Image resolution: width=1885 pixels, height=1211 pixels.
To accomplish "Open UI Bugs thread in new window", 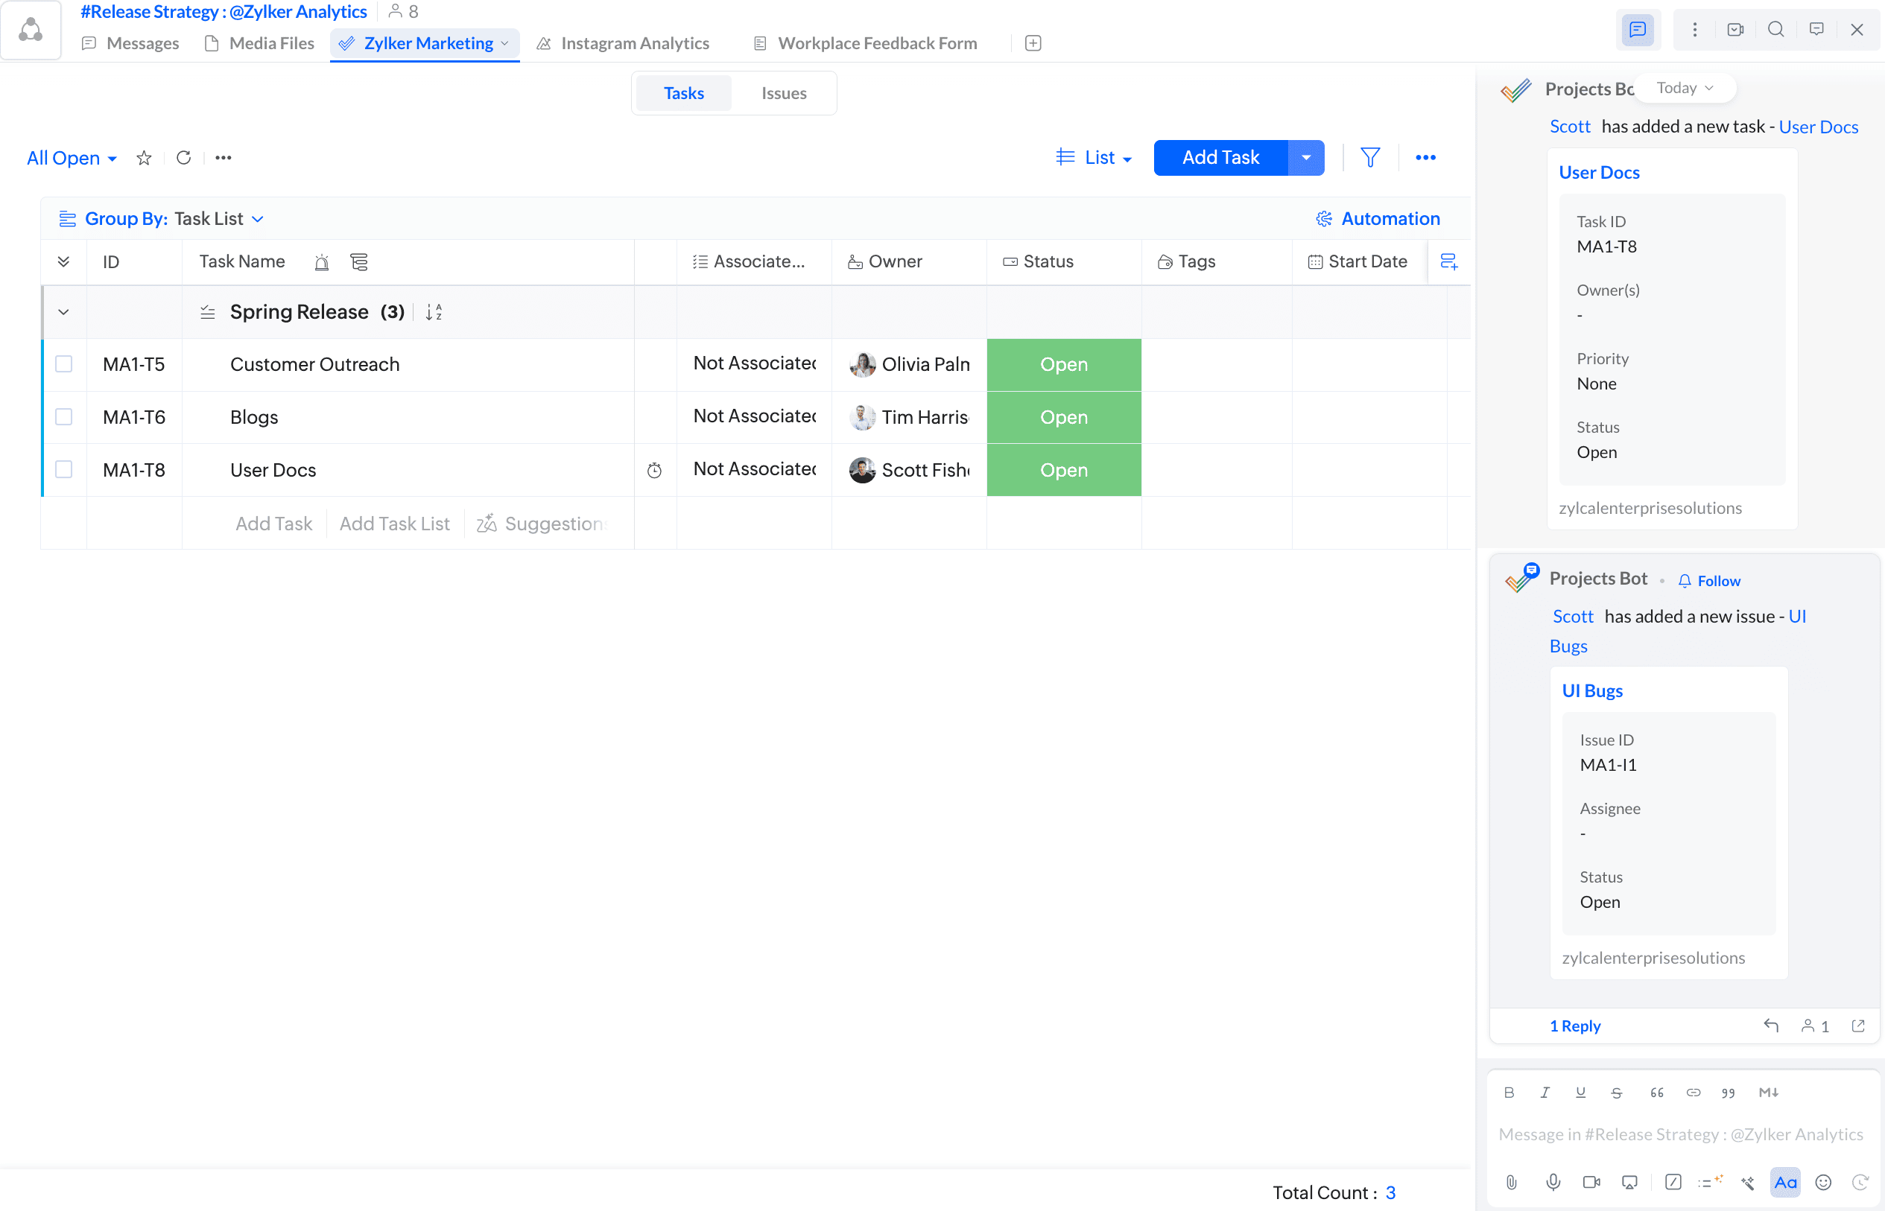I will 1858,1026.
